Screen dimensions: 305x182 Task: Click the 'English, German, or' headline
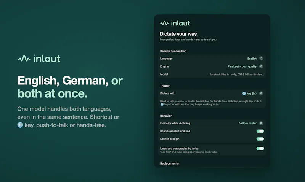click(x=70, y=81)
